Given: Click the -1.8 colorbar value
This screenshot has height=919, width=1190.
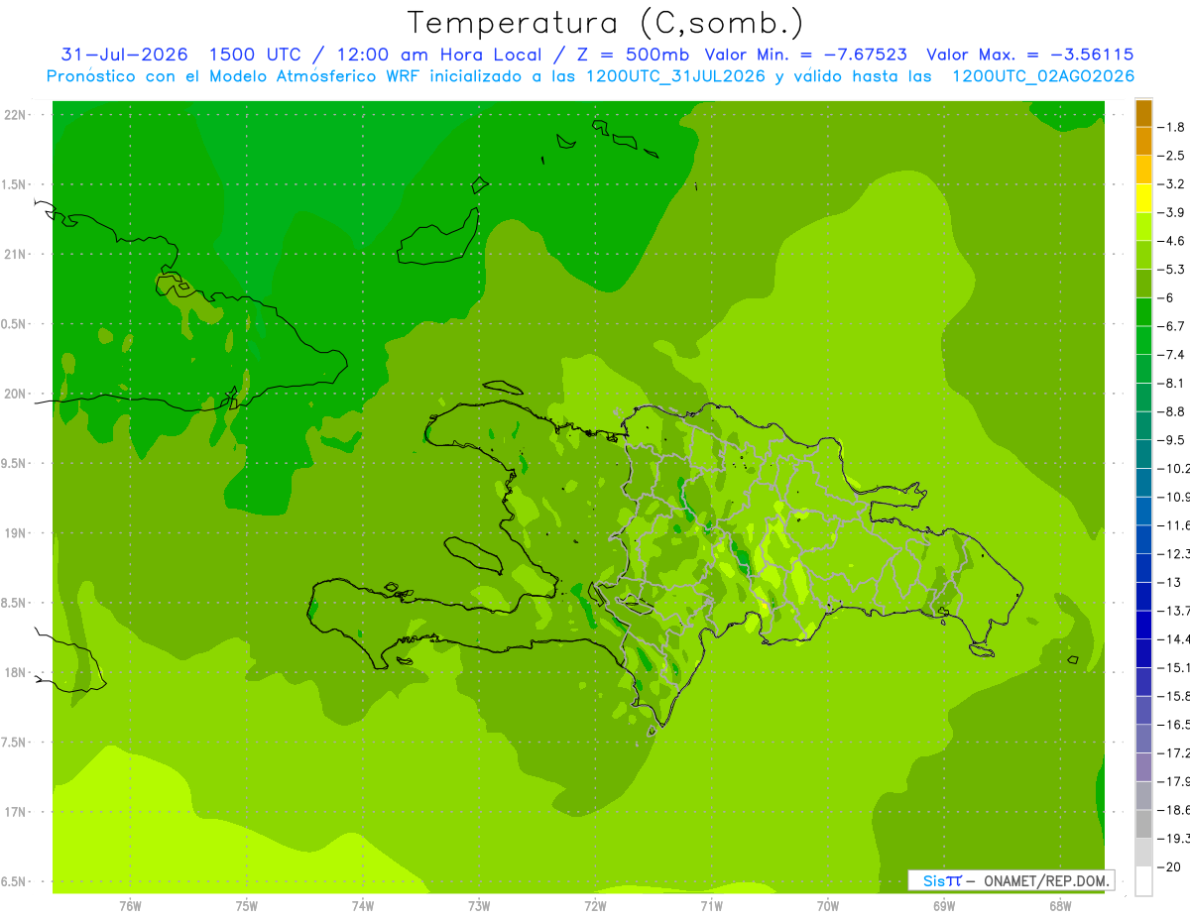Looking at the screenshot, I should (1172, 128).
